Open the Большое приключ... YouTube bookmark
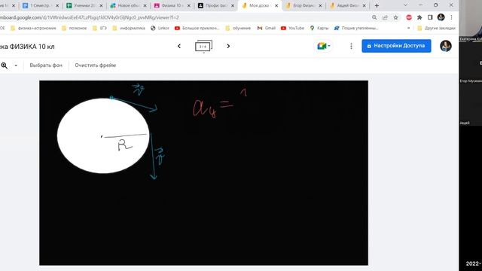 tap(197, 28)
